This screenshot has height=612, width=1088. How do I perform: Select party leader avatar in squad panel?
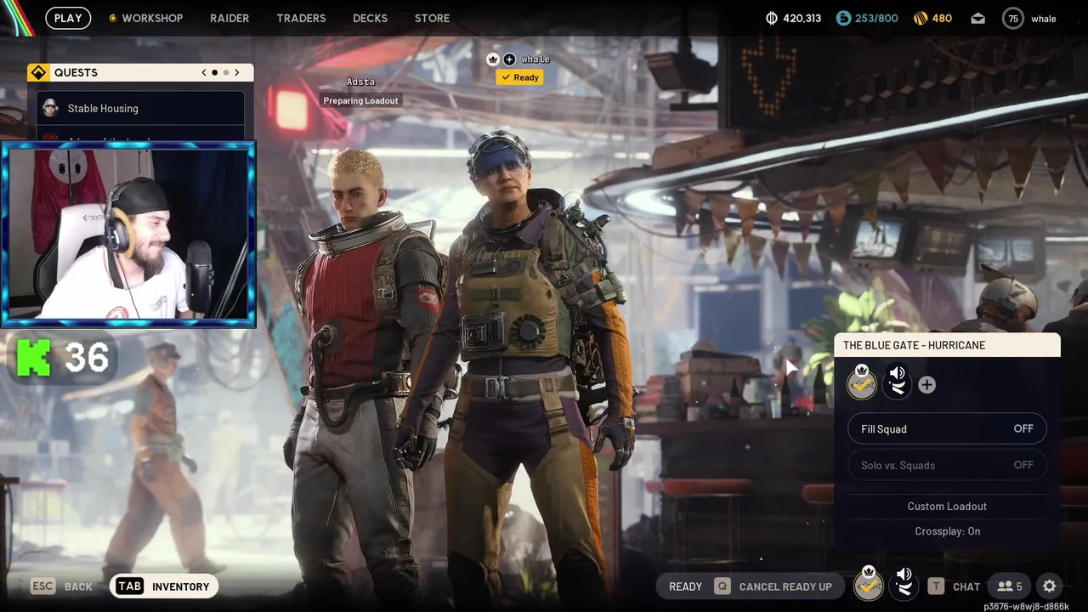862,384
